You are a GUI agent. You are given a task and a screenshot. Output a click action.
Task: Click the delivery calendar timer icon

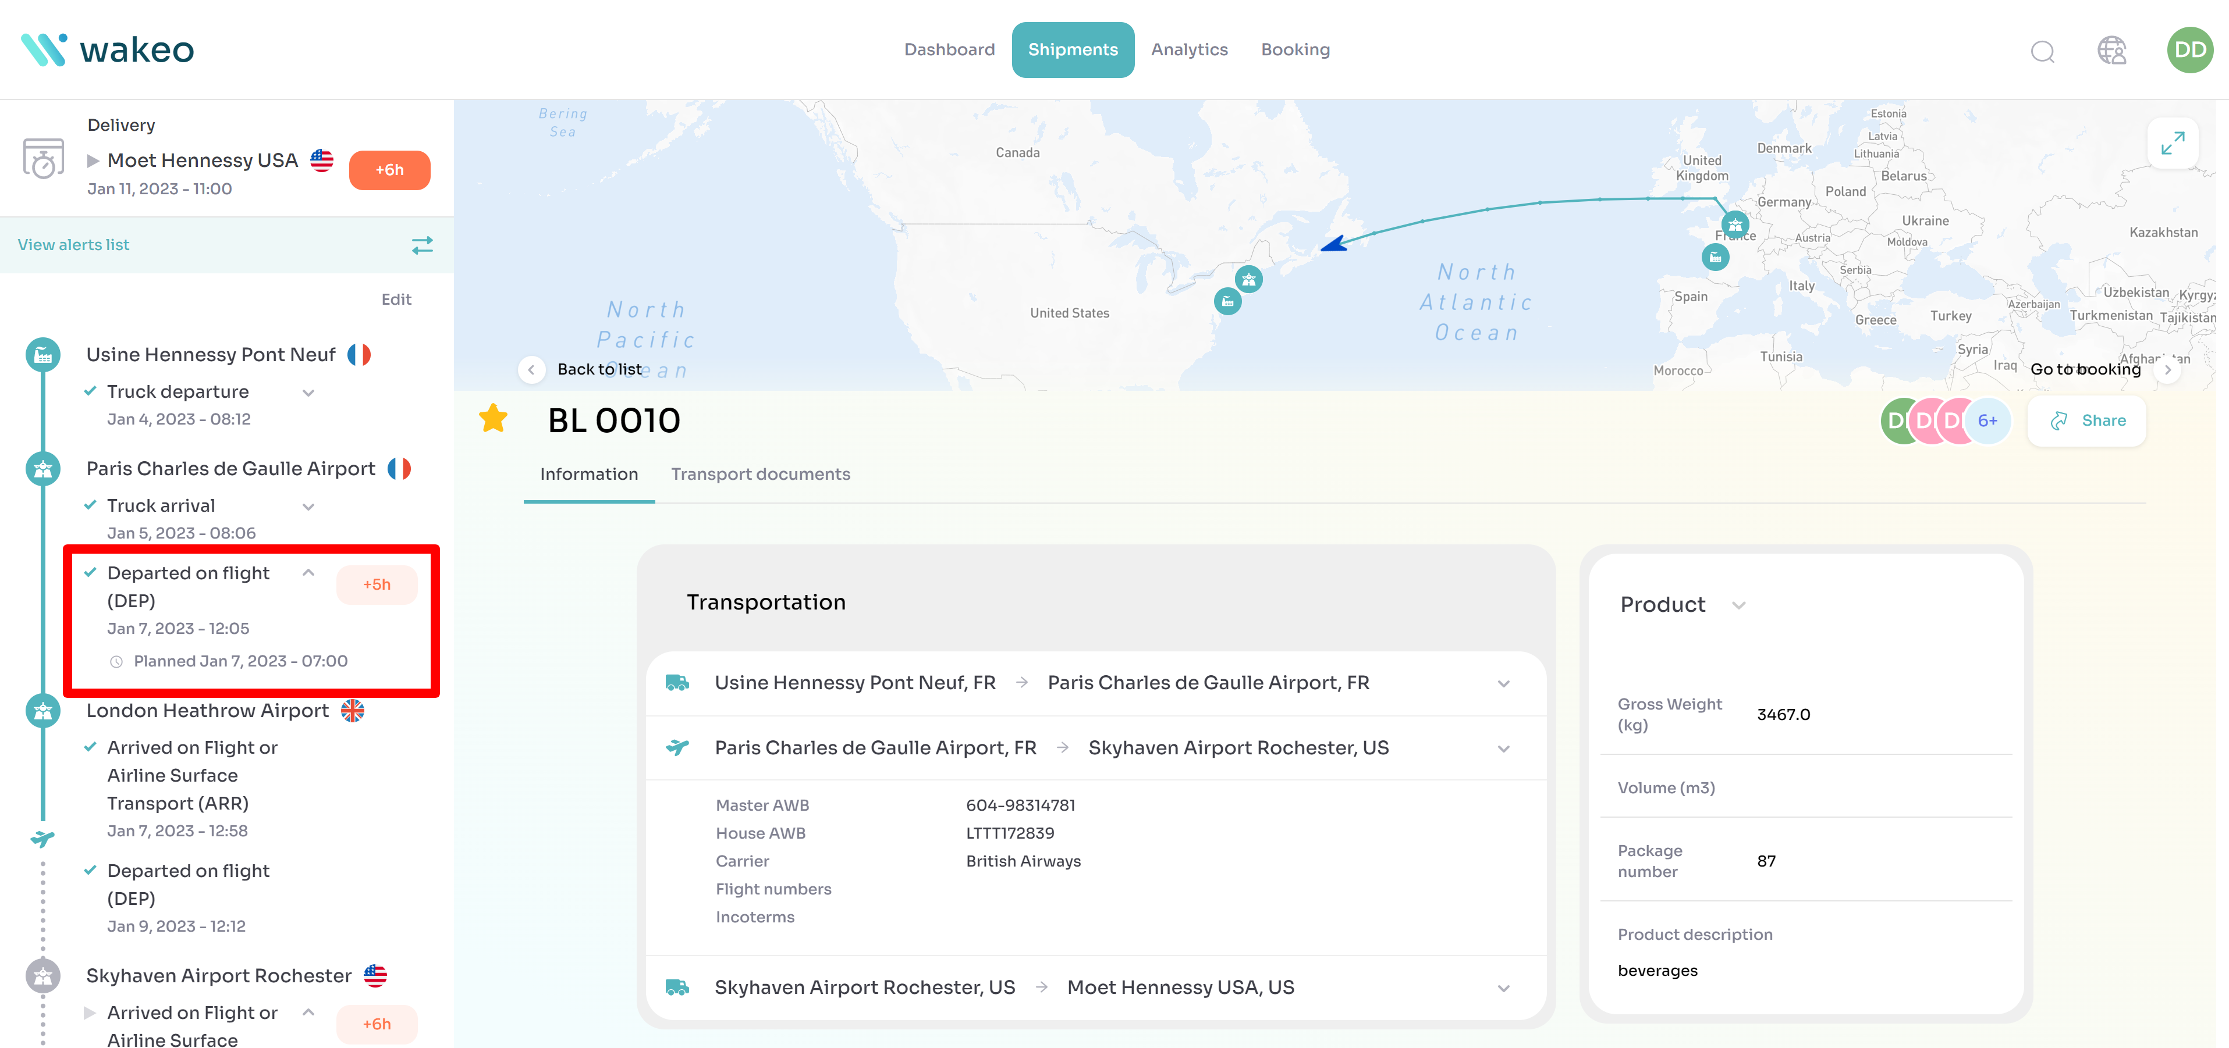(43, 158)
